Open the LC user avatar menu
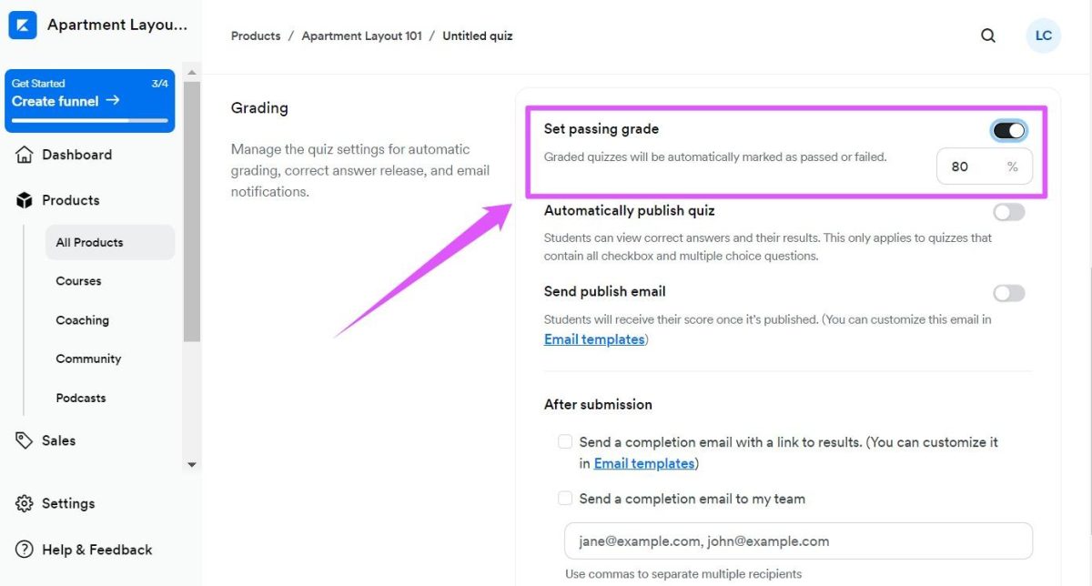 point(1044,36)
